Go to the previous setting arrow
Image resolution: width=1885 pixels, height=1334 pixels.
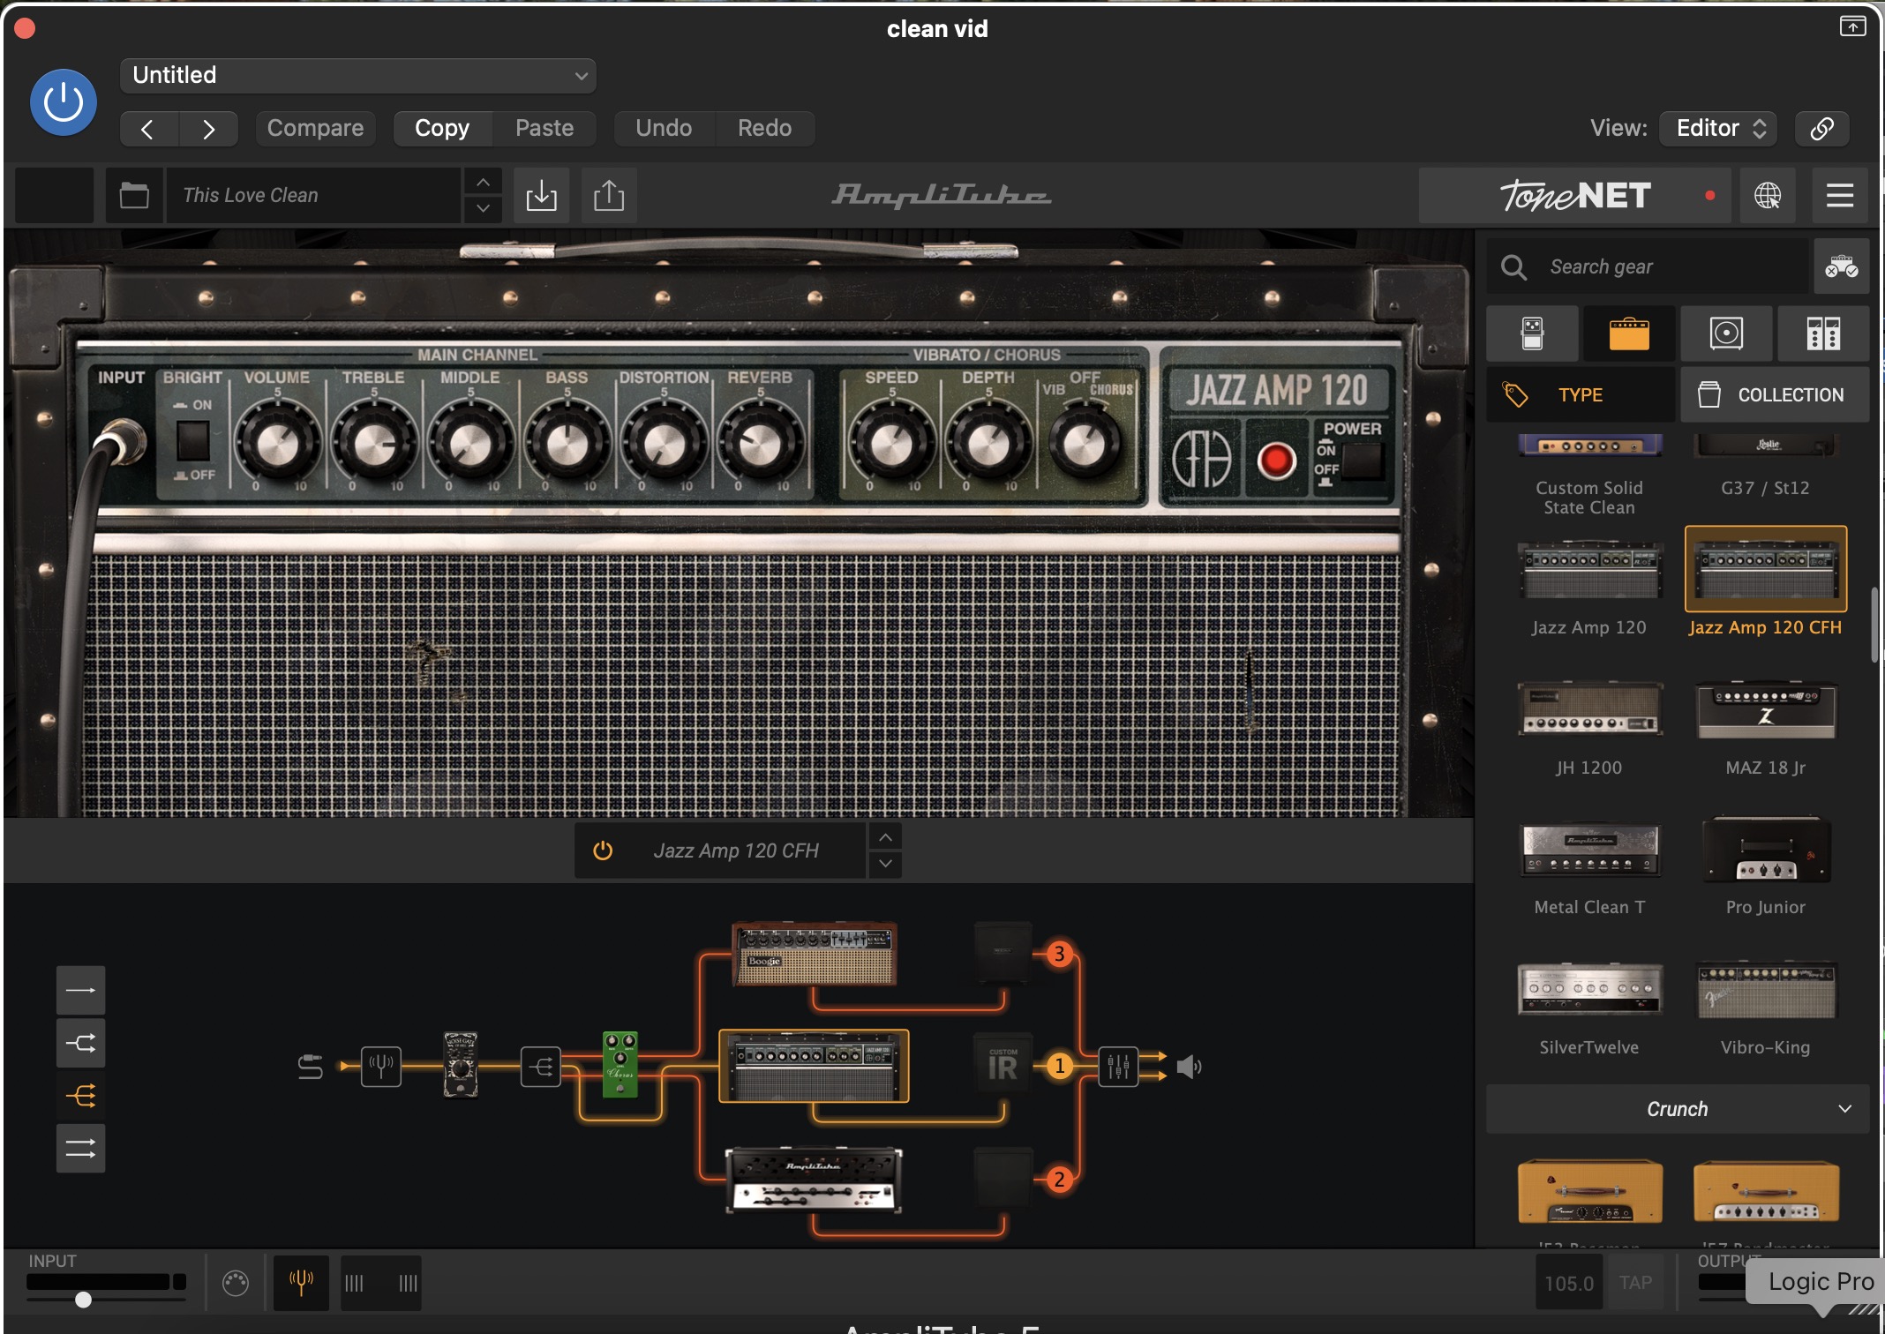148,129
